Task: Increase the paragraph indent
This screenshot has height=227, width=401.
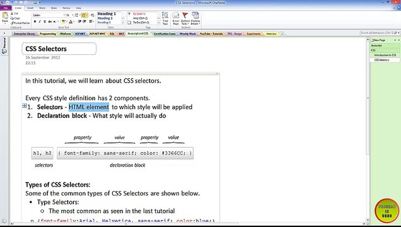Action: click(84, 21)
